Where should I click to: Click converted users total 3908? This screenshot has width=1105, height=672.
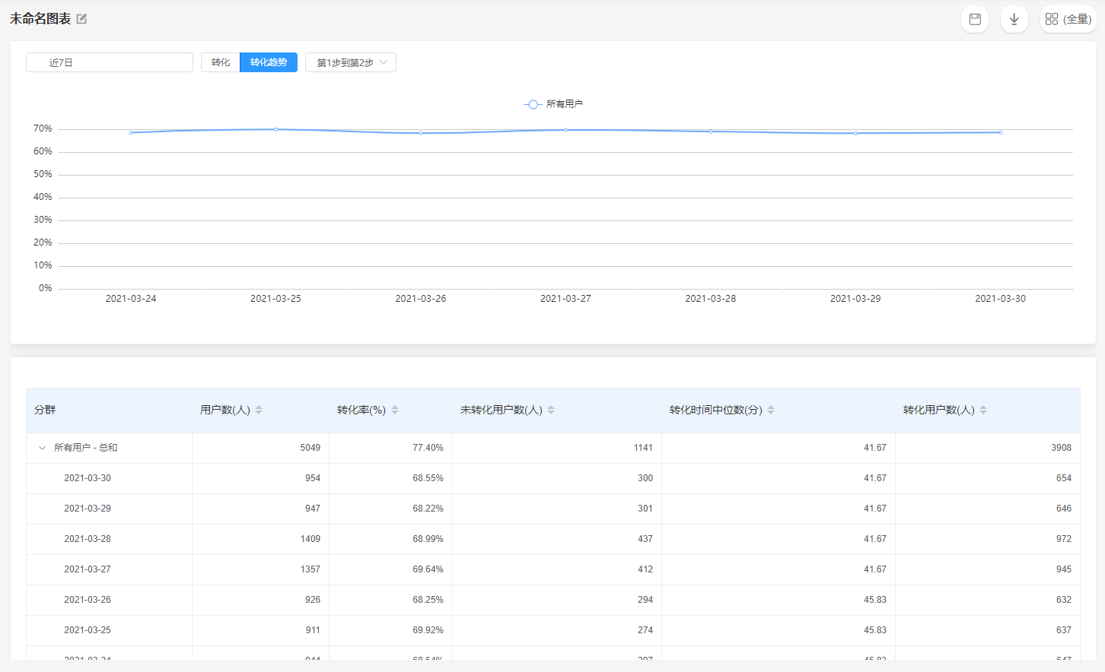pyautogui.click(x=1062, y=448)
